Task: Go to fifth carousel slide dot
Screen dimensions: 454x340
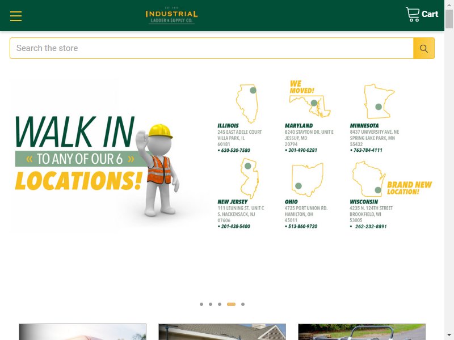Action: tap(243, 304)
